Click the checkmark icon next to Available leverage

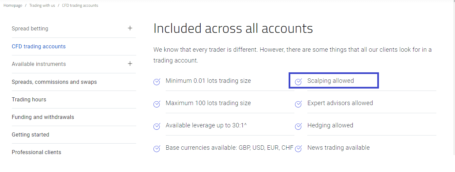(x=157, y=126)
